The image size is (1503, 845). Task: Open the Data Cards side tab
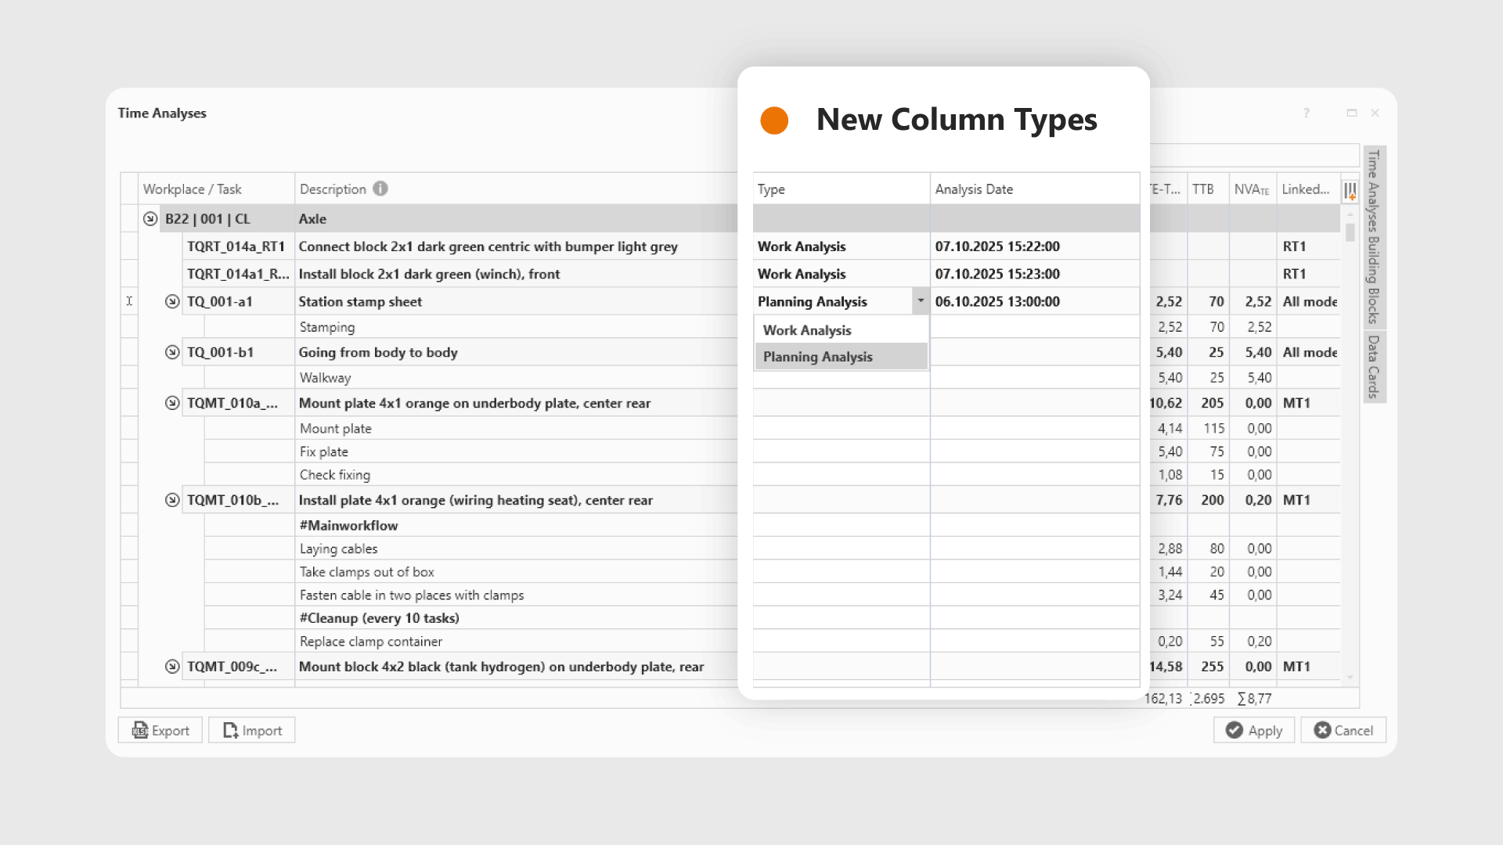(1374, 366)
